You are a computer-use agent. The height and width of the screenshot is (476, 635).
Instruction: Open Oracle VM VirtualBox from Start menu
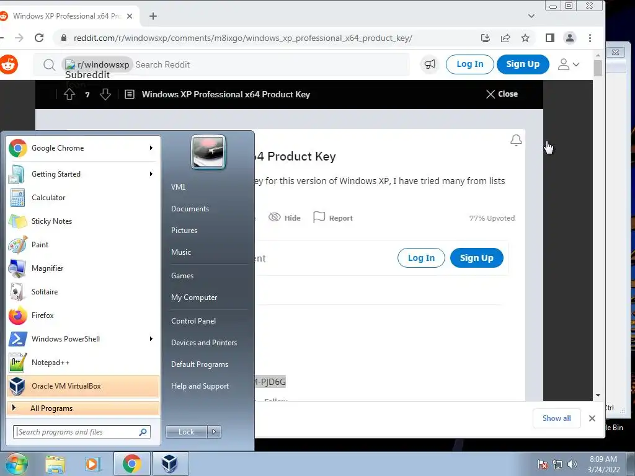click(x=84, y=386)
